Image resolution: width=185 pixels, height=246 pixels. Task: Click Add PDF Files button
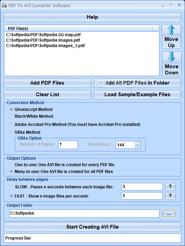(47, 83)
